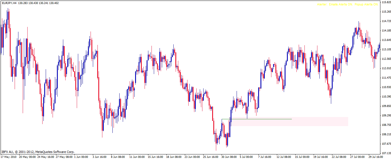Viewport: 391px width, 159px height.
Task: Click the 114.185 price axis label
Action: (x=385, y=31)
